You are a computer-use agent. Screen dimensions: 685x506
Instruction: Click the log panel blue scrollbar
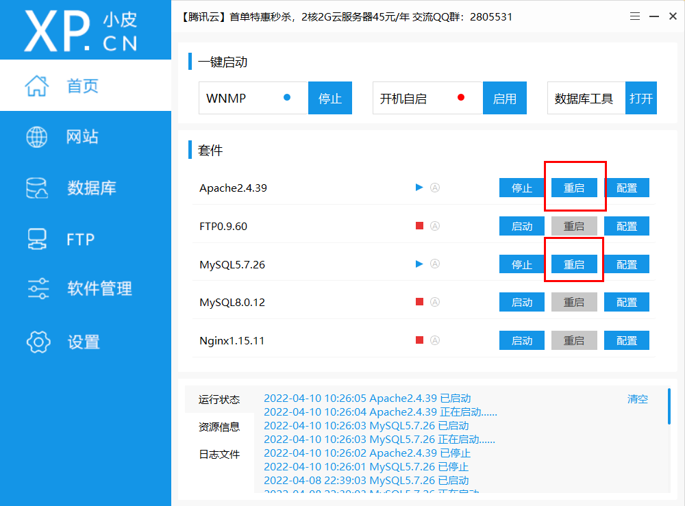[669, 406]
